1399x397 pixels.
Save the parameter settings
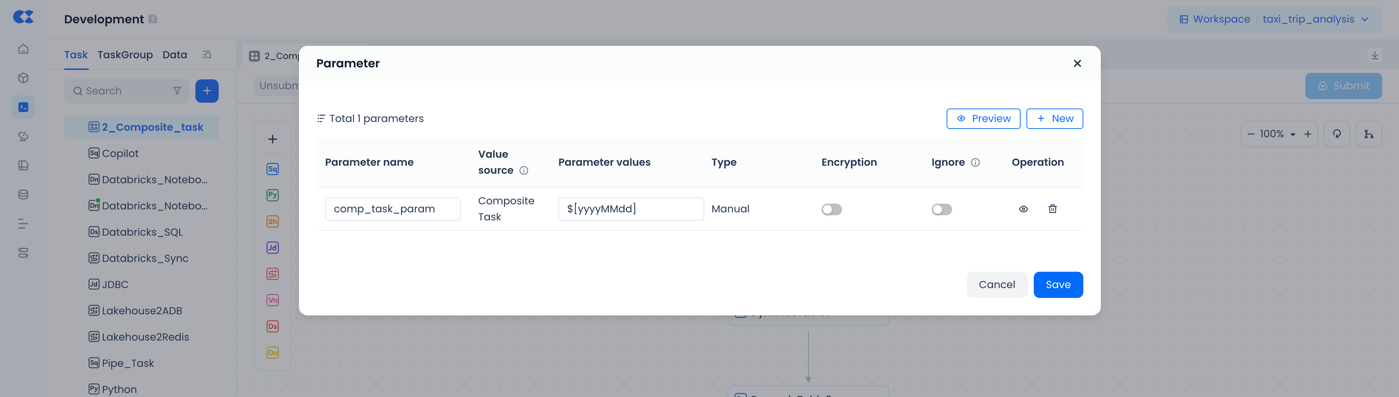click(1057, 285)
